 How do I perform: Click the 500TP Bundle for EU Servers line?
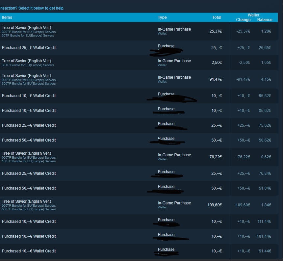pyautogui.click(x=29, y=209)
